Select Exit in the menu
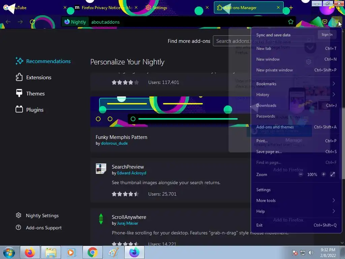Image resolution: width=345 pixels, height=259 pixels. (296, 225)
